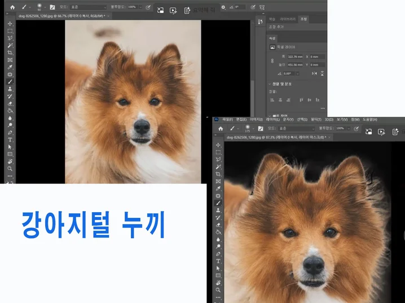Choose the Frame tool in the lower-right window

coord(218,181)
